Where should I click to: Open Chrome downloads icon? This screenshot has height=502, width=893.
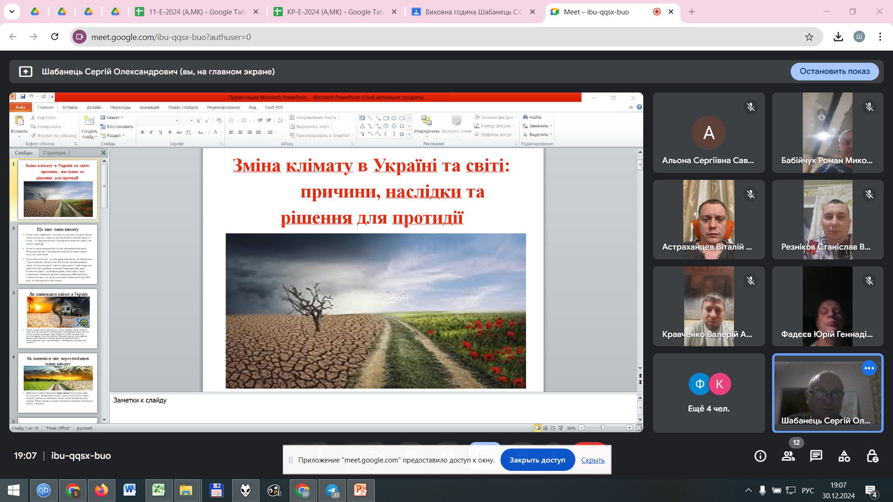[x=838, y=37]
